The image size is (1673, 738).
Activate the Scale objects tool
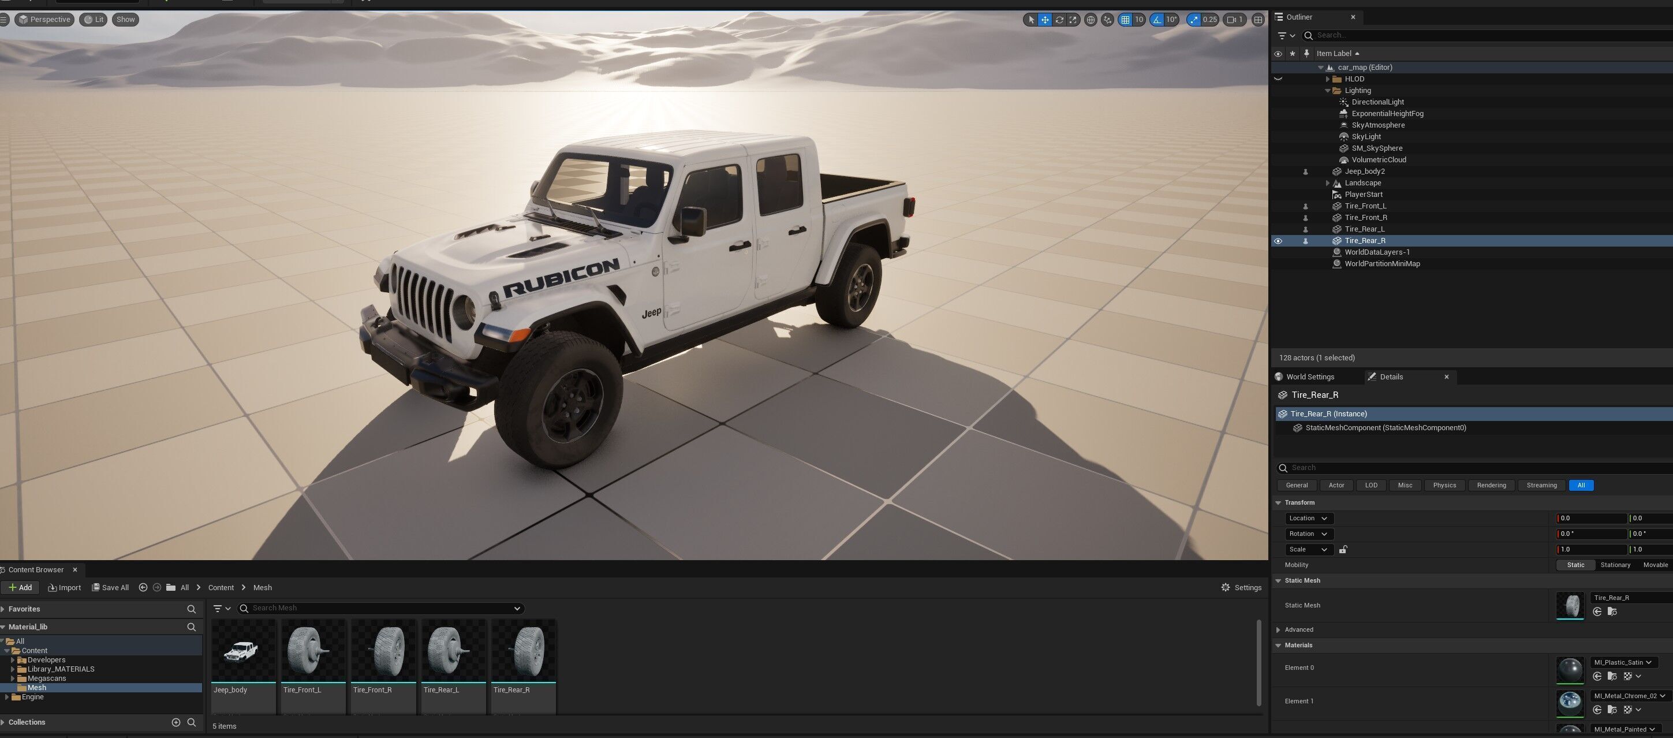coord(1074,20)
